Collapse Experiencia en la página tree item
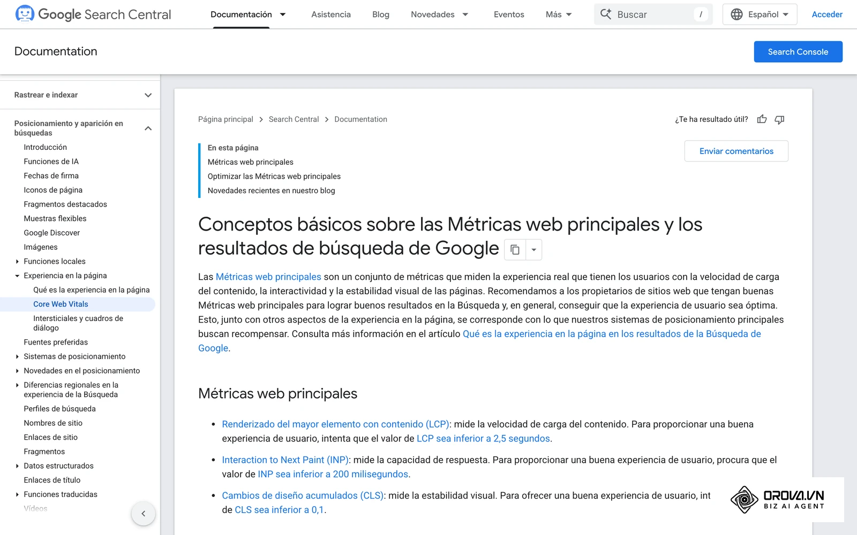The height and width of the screenshot is (535, 857). pyautogui.click(x=17, y=276)
